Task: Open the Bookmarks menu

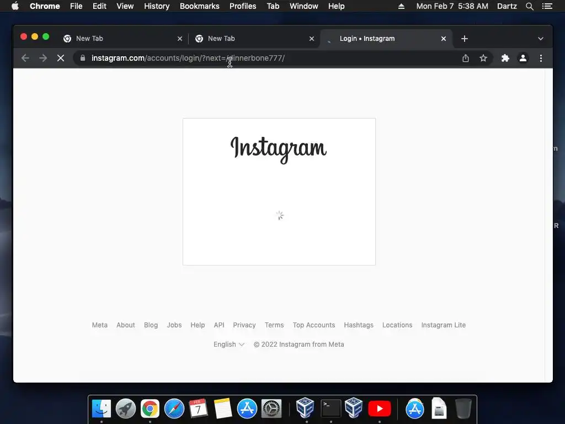Action: click(200, 6)
